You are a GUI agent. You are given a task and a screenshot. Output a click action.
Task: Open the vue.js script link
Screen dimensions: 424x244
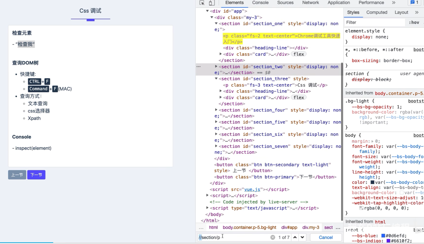click(x=252, y=190)
